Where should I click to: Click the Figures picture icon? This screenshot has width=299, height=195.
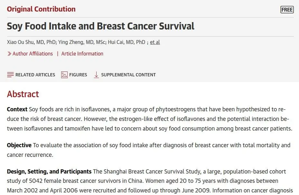coord(64,75)
